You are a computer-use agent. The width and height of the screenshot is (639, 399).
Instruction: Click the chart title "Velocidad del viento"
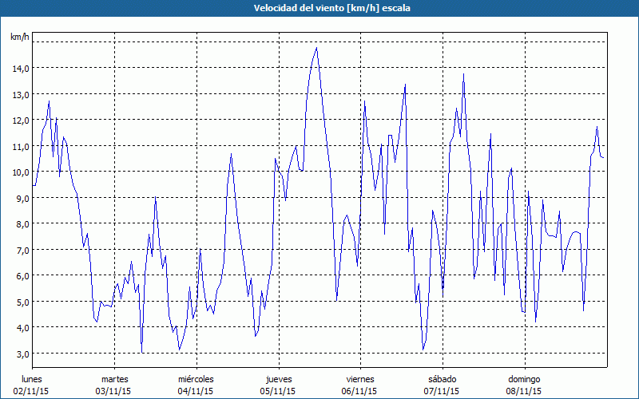[x=319, y=8]
